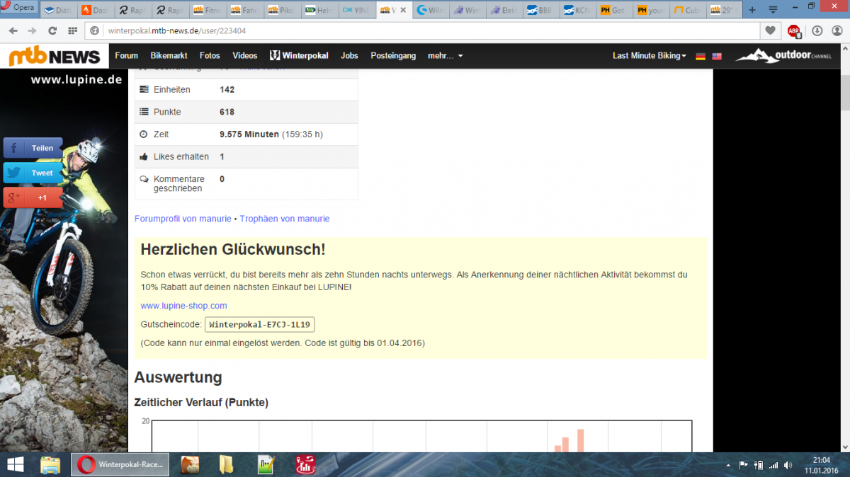Open File Explorer from the taskbar
The height and width of the screenshot is (477, 850).
point(50,464)
